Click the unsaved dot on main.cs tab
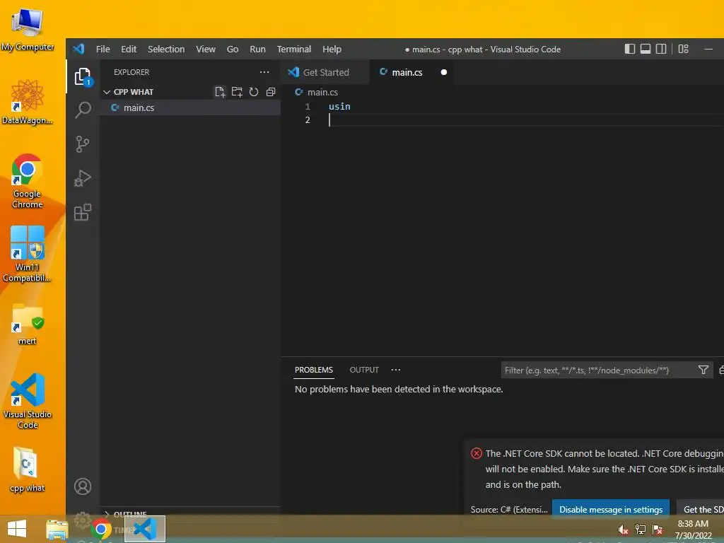 (444, 72)
